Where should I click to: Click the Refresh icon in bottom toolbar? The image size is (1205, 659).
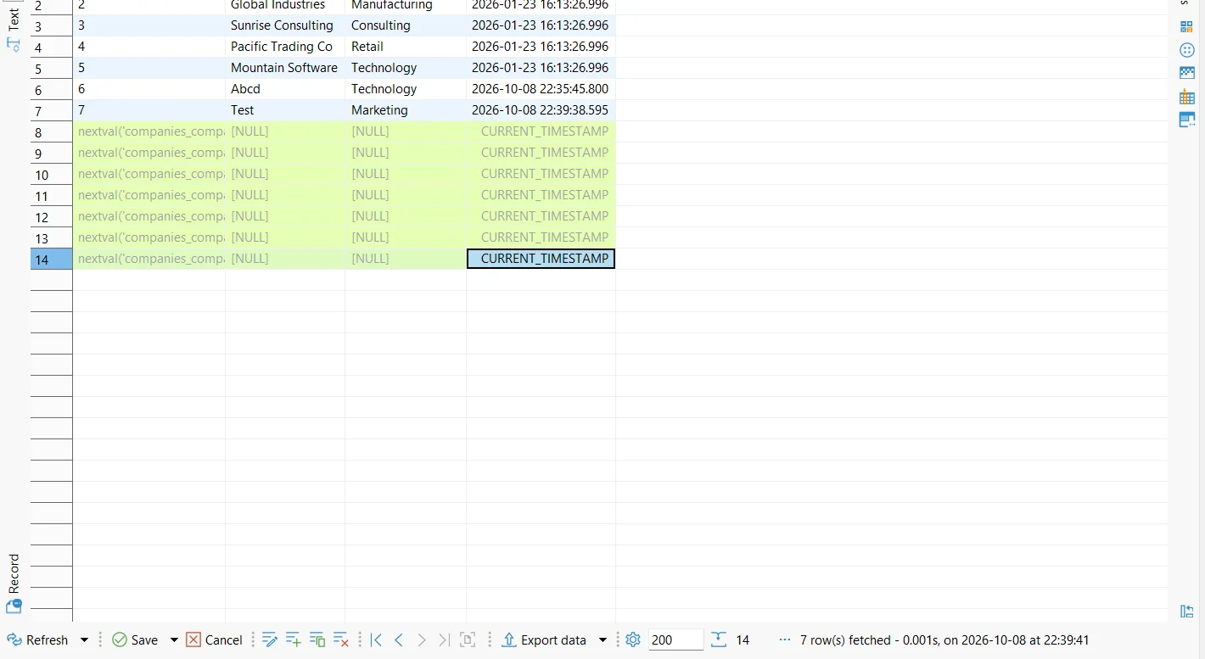click(x=14, y=640)
